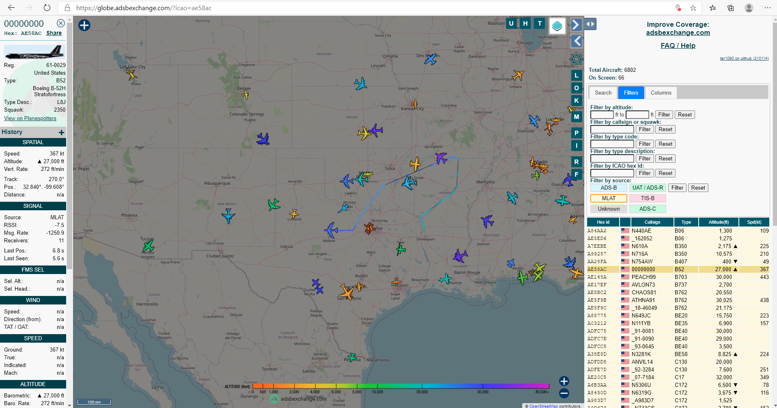
Task: Reset the ICAO hex id filter
Action: coord(665,173)
